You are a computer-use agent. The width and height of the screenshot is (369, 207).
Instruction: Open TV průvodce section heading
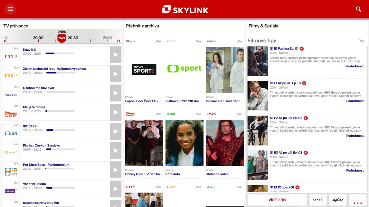[16, 26]
